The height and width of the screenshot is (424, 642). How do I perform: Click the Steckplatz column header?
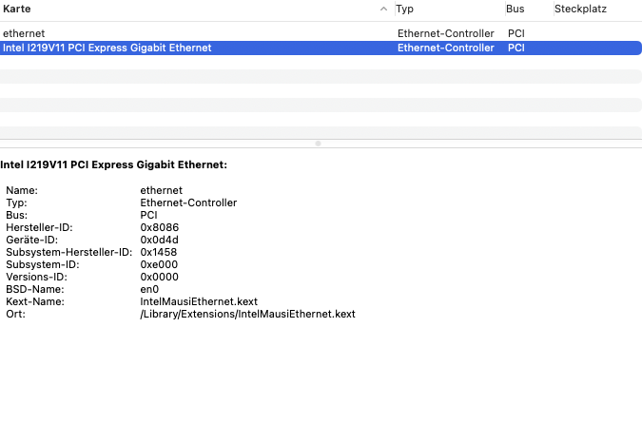580,9
